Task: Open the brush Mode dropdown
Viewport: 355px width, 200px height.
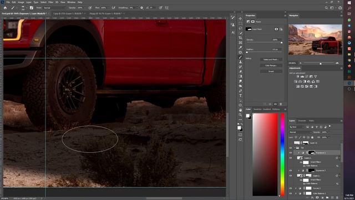Action: pos(54,8)
